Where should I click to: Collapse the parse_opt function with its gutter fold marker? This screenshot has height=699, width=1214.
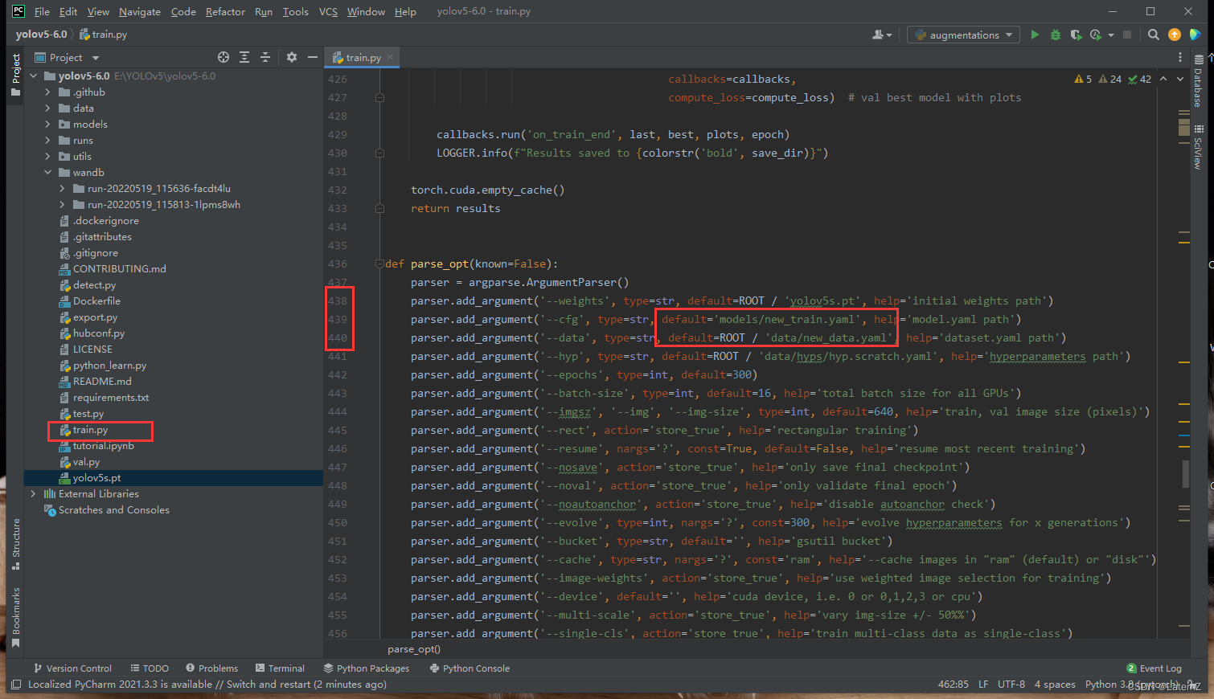[x=379, y=264]
